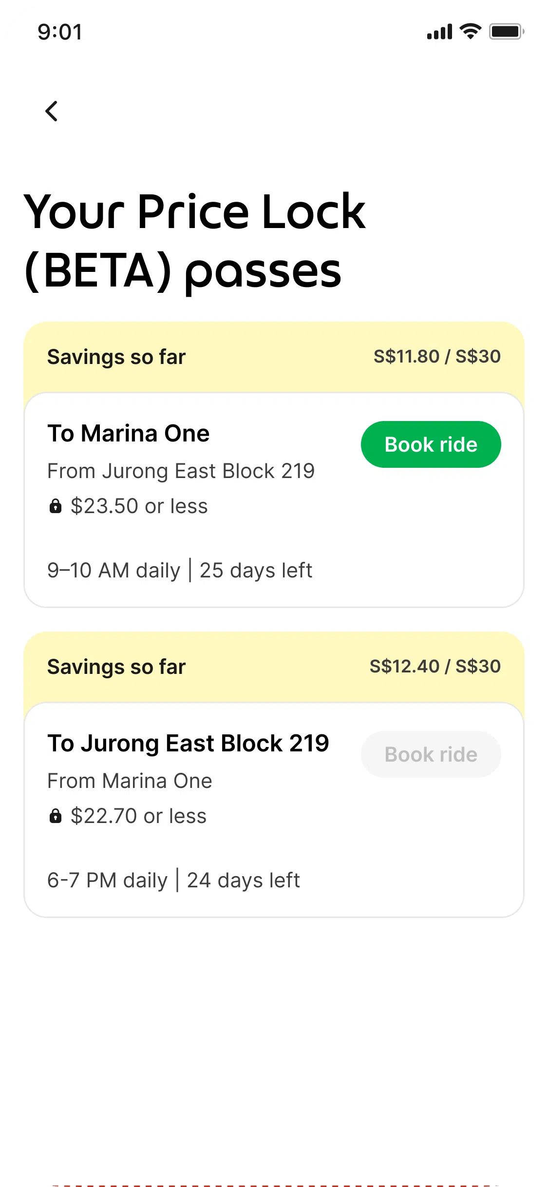Select the From Jurong East Block 219 line

(181, 471)
